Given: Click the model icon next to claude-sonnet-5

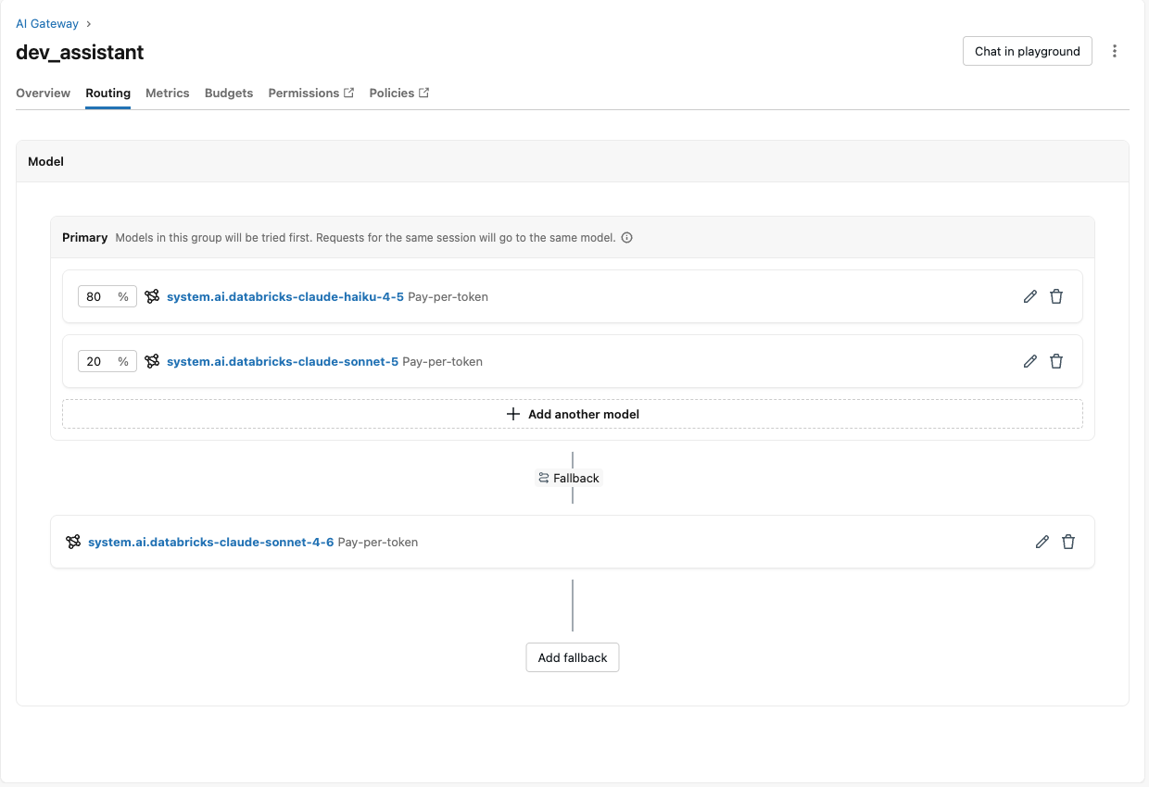Looking at the screenshot, I should point(152,361).
